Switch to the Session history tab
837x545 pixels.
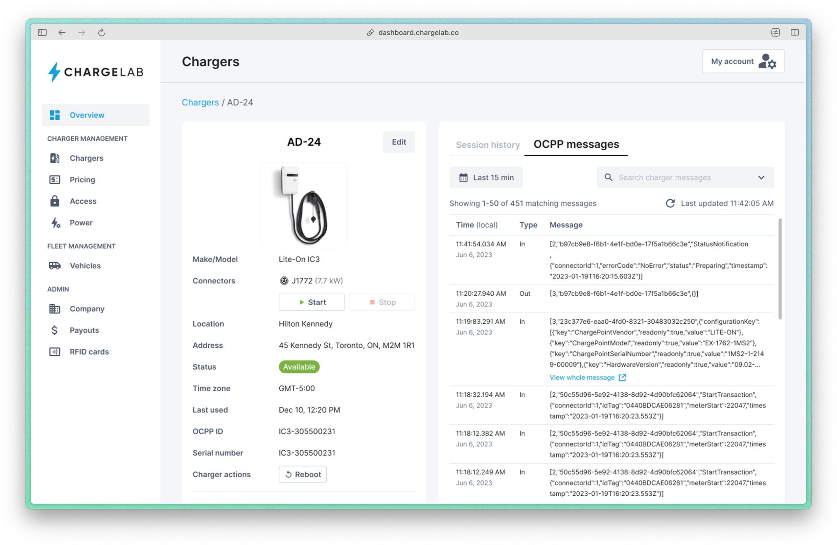click(488, 144)
